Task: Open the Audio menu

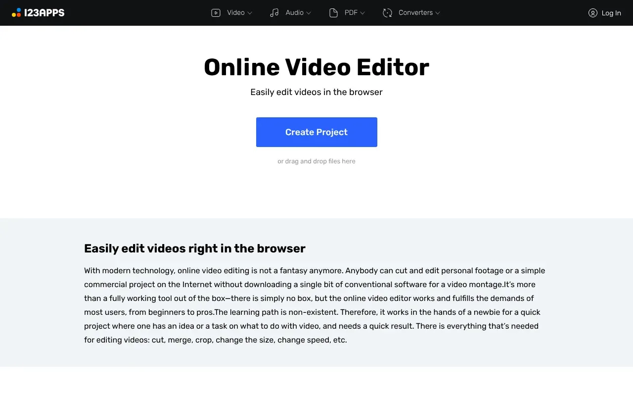Action: [x=295, y=12]
